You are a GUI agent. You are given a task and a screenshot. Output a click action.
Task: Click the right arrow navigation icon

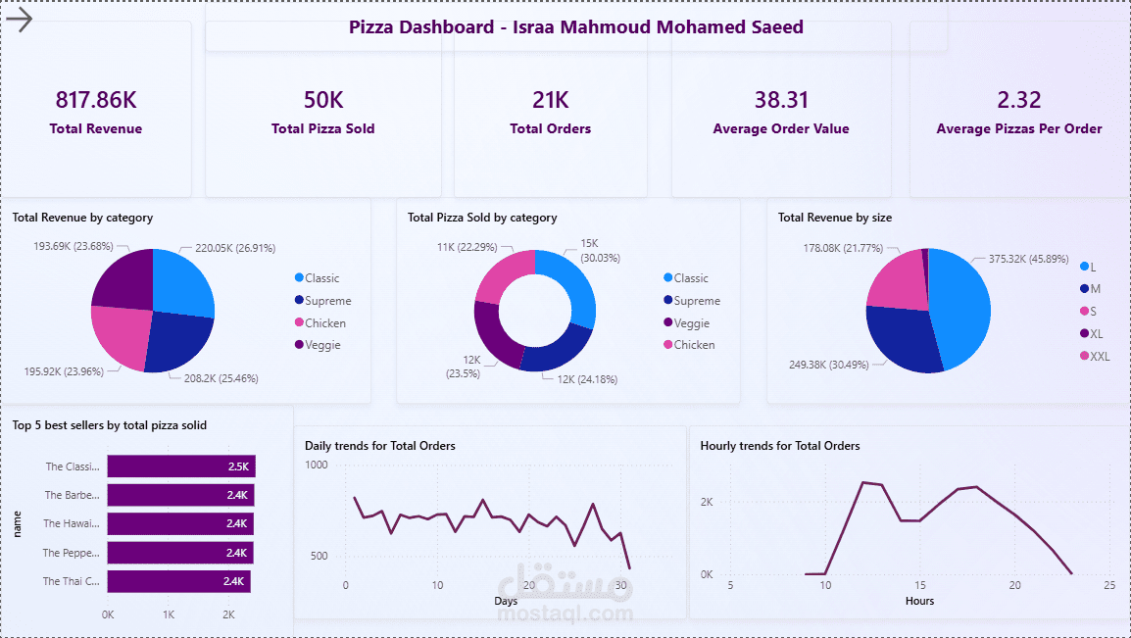pos(20,20)
